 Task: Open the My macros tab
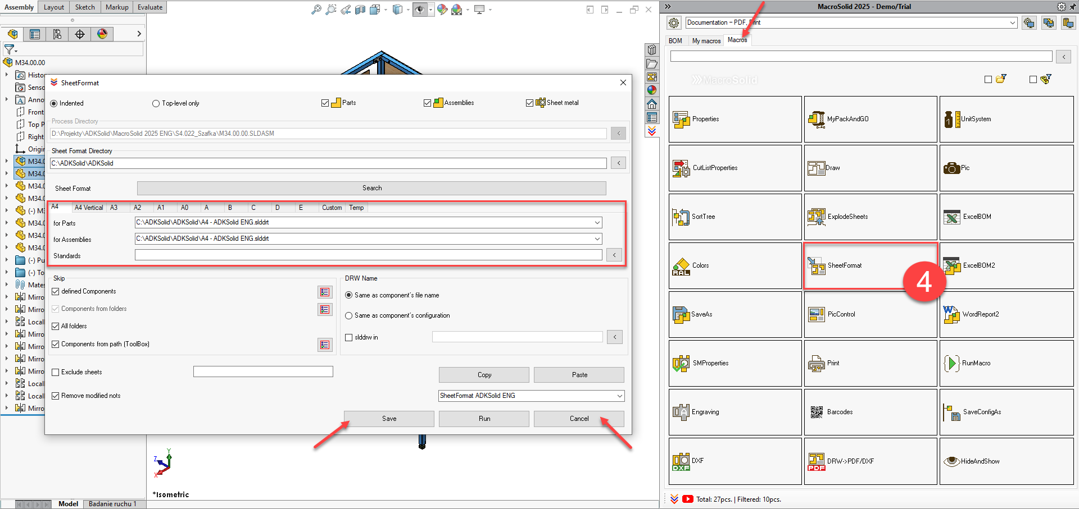click(706, 41)
